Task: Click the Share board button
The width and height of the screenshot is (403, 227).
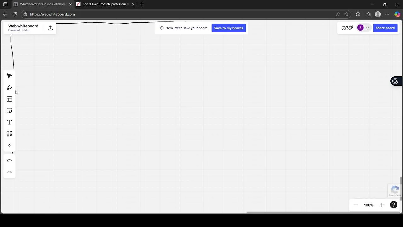Action: pos(385,28)
